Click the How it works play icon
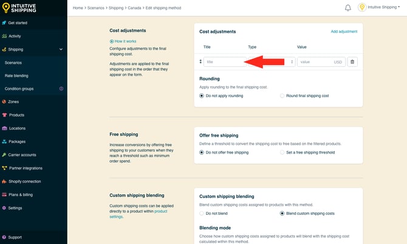The height and width of the screenshot is (244, 407). (112, 41)
